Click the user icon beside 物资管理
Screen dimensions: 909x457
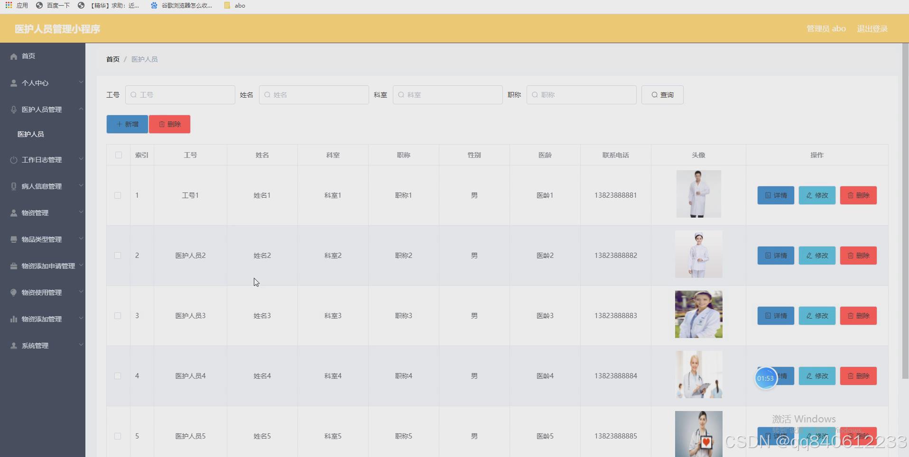pos(14,213)
